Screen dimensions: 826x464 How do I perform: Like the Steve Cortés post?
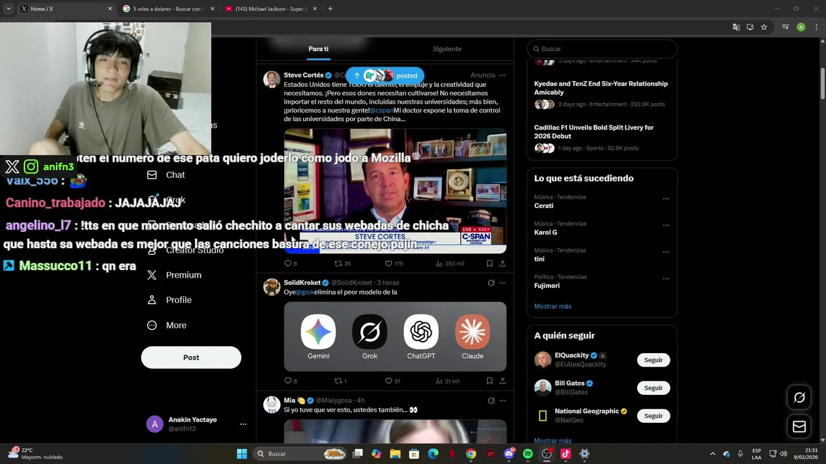(394, 264)
